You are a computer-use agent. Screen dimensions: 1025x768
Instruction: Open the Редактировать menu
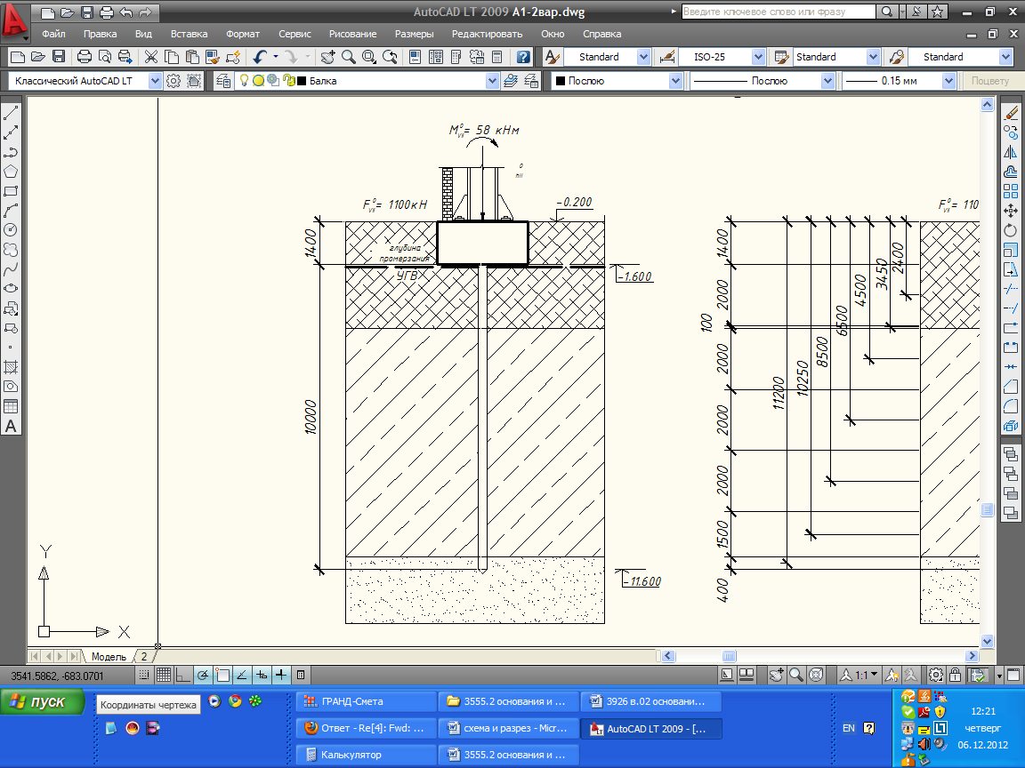(487, 34)
